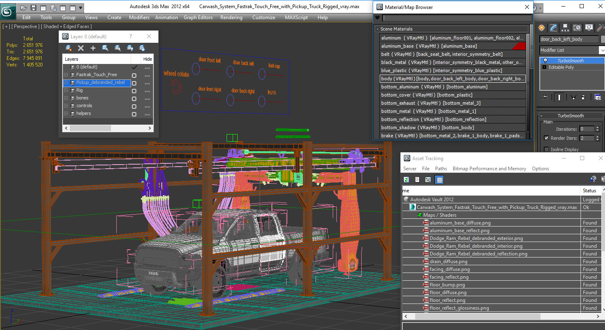Click the Perspective viewport label
Viewport: 605px width, 330px height.
click(x=26, y=26)
